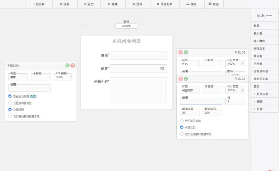Edit the 子标签 sub-label input in FIELD2
279x171 pixels.
(x=212, y=64)
